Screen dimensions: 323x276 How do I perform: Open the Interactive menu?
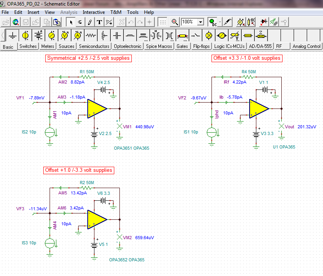(94, 12)
